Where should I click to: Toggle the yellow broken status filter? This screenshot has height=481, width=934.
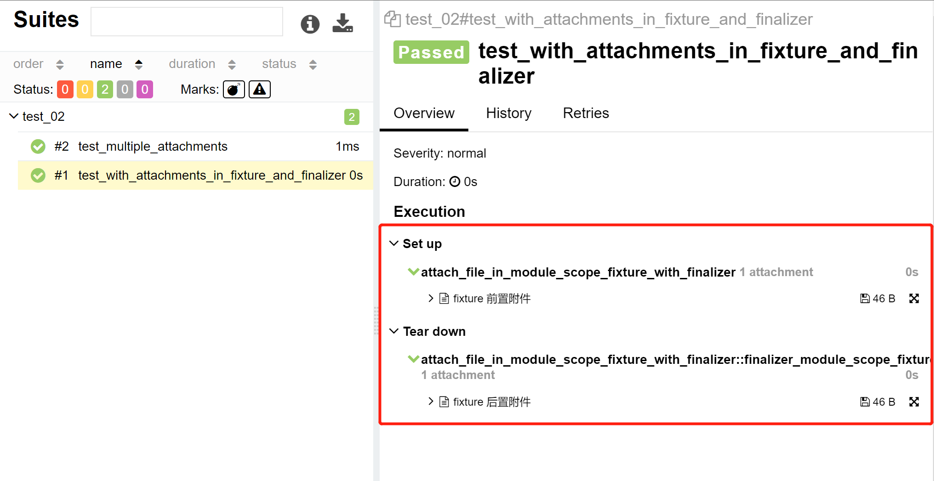pyautogui.click(x=85, y=89)
